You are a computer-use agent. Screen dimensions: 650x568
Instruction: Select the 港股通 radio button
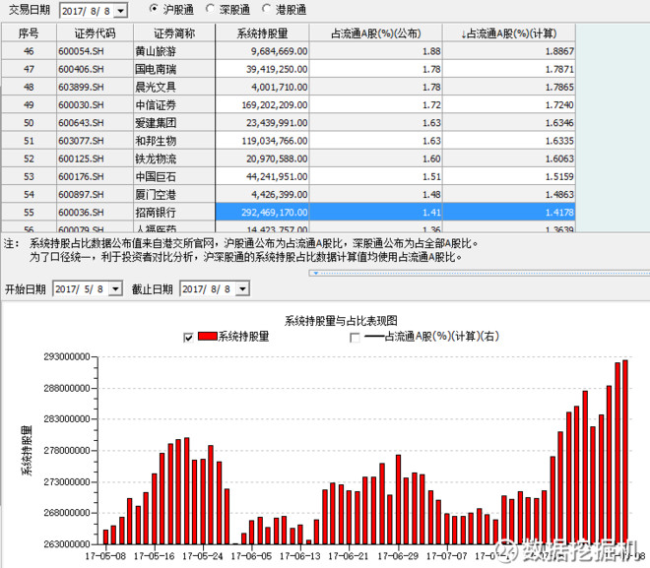click(267, 9)
